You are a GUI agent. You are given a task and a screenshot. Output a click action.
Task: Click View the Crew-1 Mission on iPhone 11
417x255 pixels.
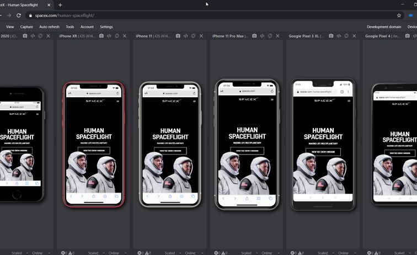tap(170, 150)
